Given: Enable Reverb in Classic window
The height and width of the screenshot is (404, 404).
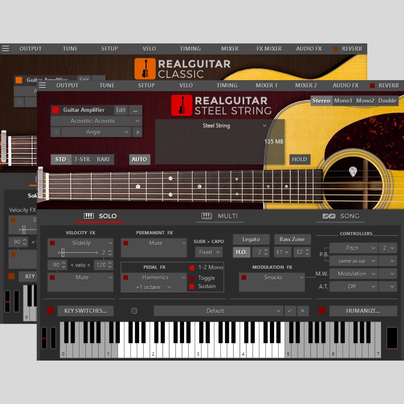Looking at the screenshot, I should [x=336, y=49].
